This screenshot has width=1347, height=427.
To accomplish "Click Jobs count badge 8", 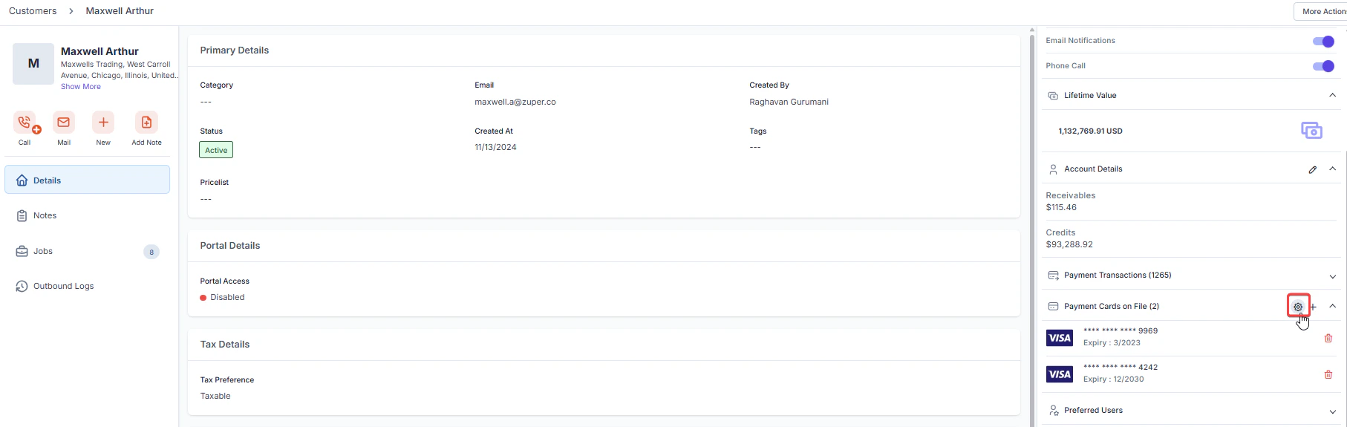I will (x=151, y=252).
